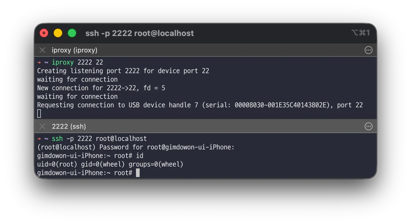Click the ⌥⌘1 window shortcut indicator
This screenshot has height=224, width=411.
coord(361,33)
